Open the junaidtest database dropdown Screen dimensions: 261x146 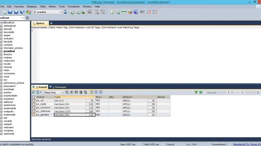(x=48, y=12)
